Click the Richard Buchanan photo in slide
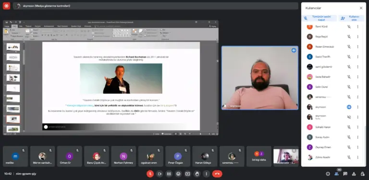The height and width of the screenshot is (180, 369). point(121,79)
